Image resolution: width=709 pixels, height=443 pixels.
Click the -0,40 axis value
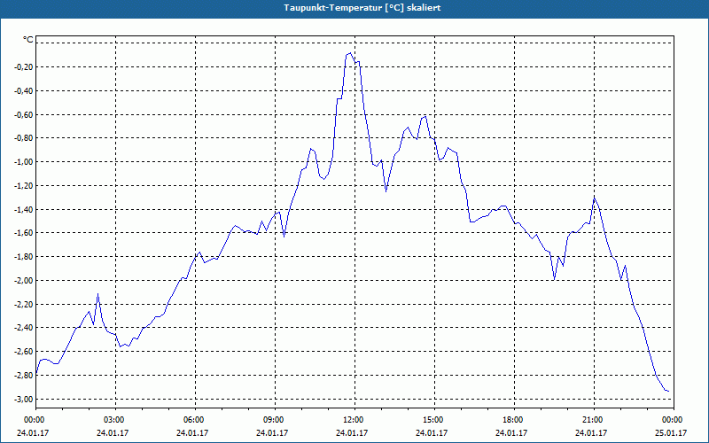coord(25,91)
